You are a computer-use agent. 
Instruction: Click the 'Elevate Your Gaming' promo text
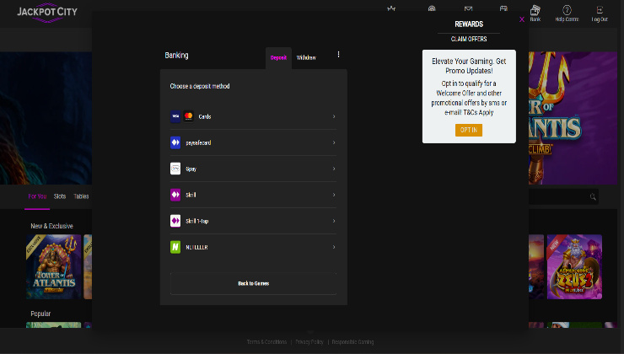[469, 66]
